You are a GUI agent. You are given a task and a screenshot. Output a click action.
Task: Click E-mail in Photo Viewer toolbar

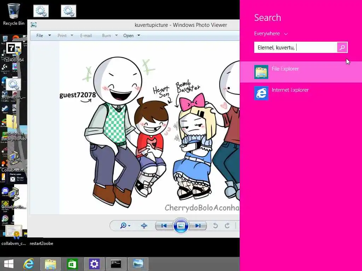pyautogui.click(x=86, y=36)
